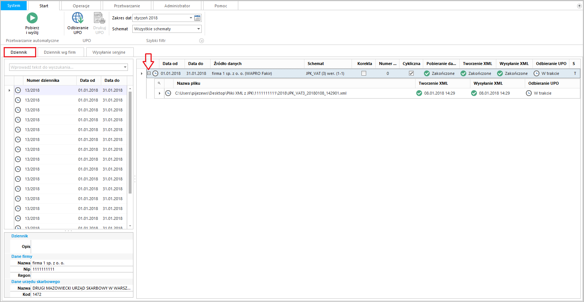Image resolution: width=584 pixels, height=302 pixels.
Task: Click the journal list vertical scrollbar
Action: point(130,142)
